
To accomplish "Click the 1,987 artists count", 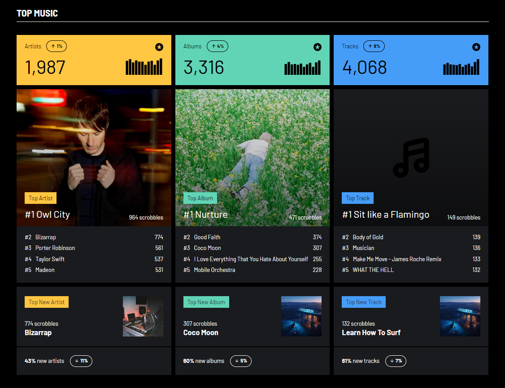I will (x=45, y=68).
